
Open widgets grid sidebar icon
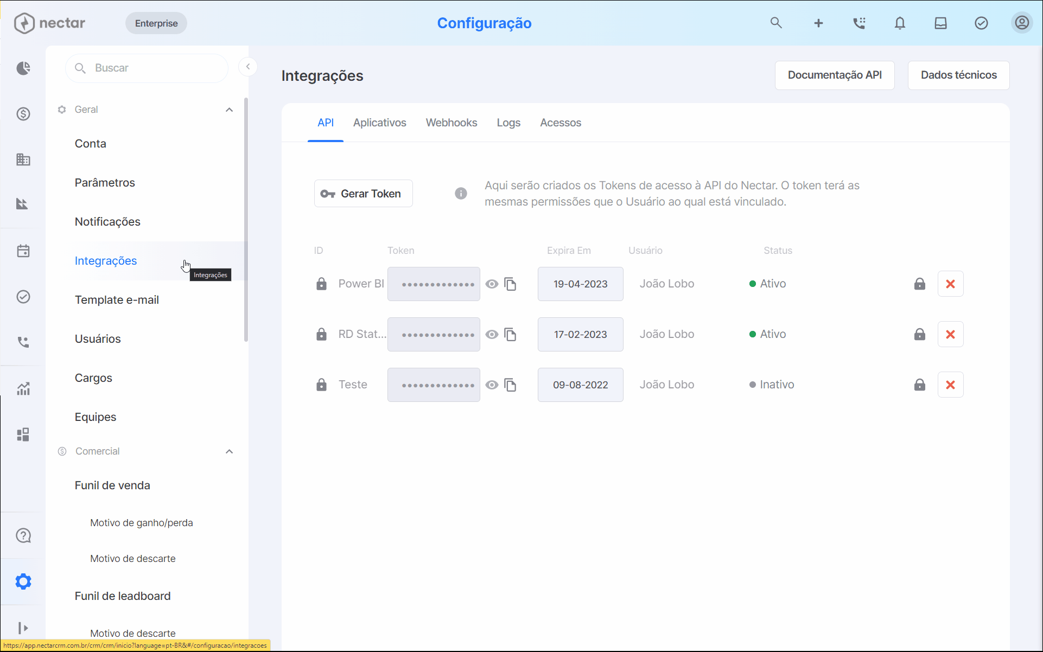click(x=23, y=434)
